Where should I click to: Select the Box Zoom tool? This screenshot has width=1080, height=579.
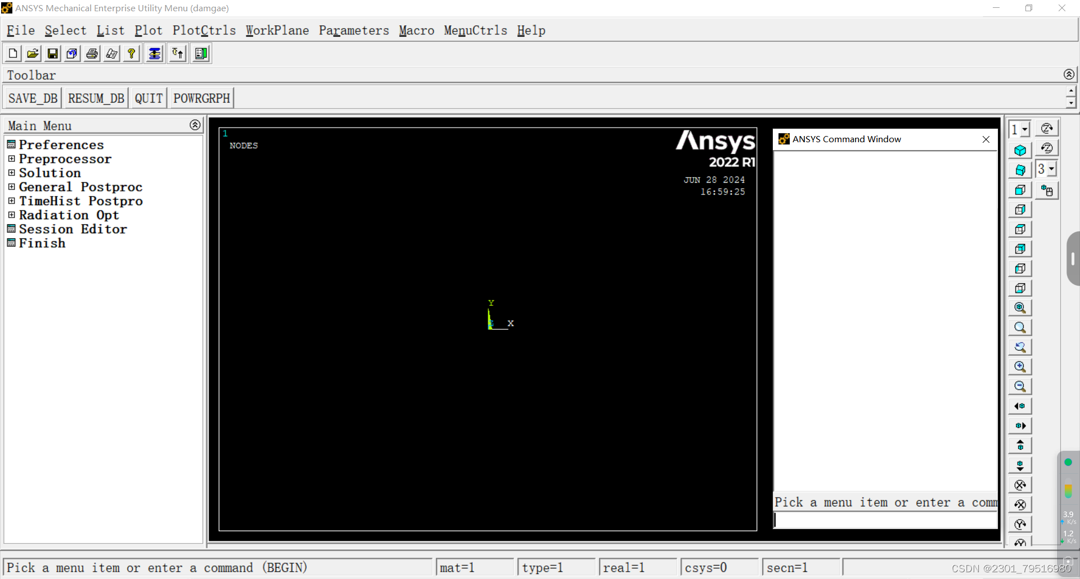click(1020, 327)
